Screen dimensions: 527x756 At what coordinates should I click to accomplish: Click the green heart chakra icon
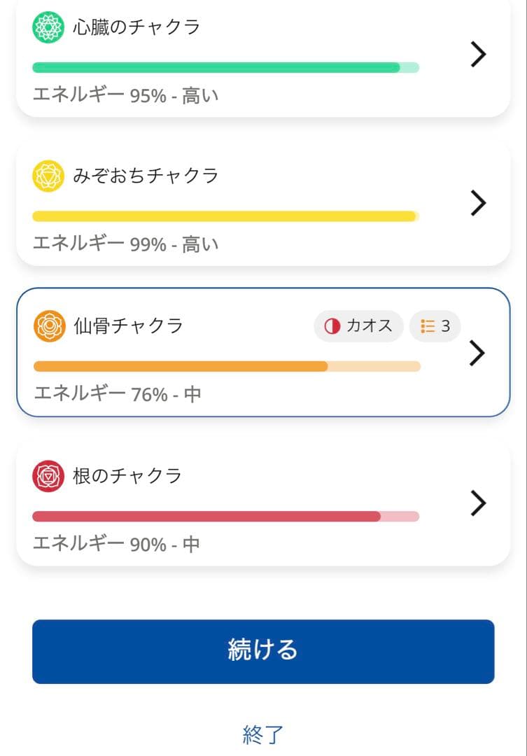click(x=48, y=27)
